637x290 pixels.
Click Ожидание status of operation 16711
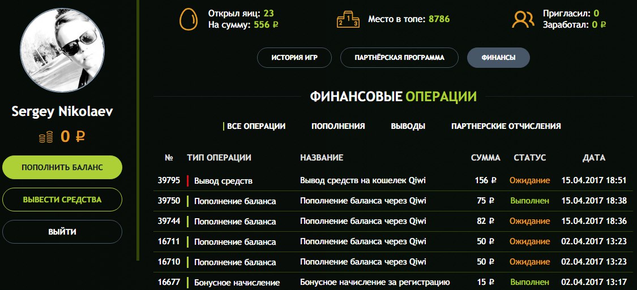coord(530,241)
